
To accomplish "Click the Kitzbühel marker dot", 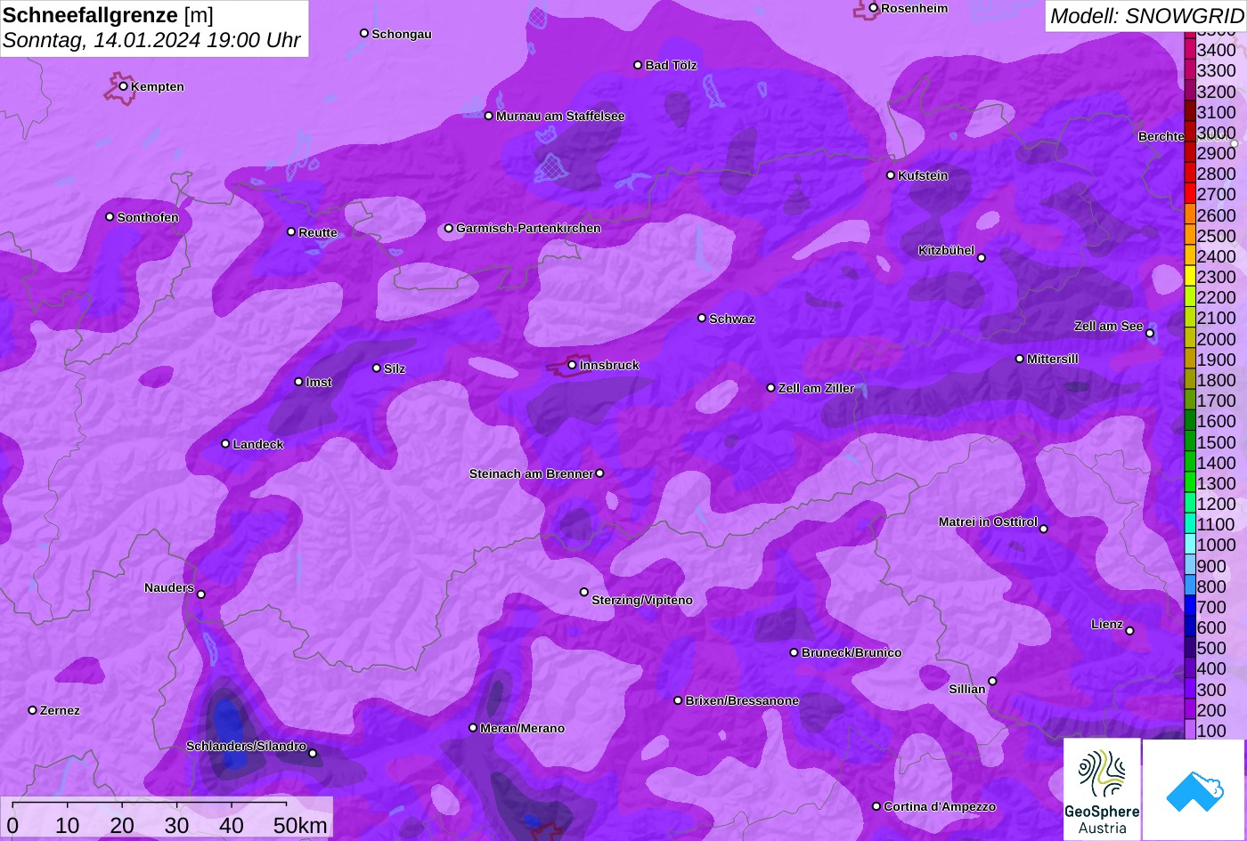I will pos(982,258).
